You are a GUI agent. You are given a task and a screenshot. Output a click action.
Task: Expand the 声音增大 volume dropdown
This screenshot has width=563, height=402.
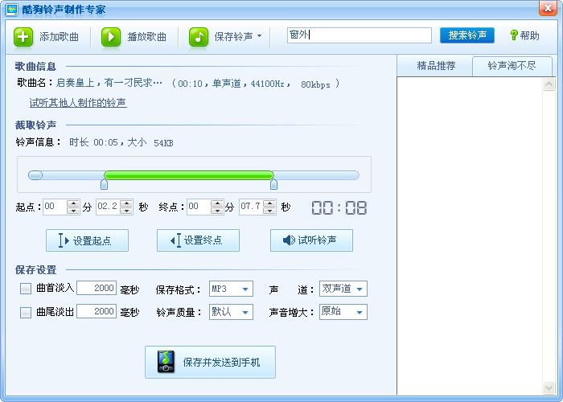click(x=343, y=312)
